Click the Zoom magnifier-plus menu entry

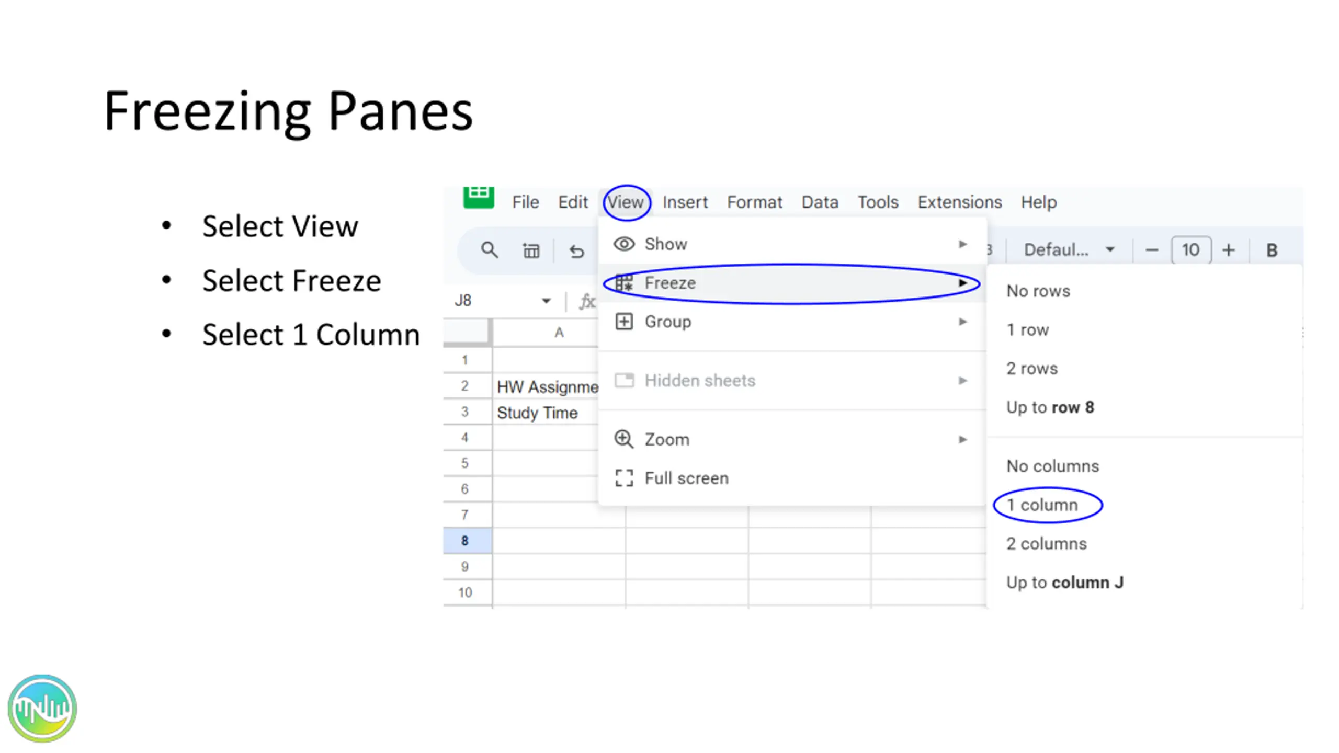[x=792, y=439]
